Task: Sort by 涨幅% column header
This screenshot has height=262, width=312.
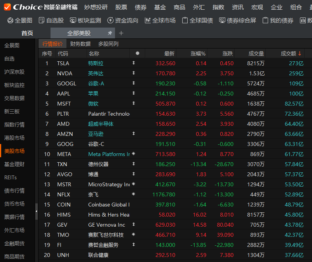Action: point(198,54)
